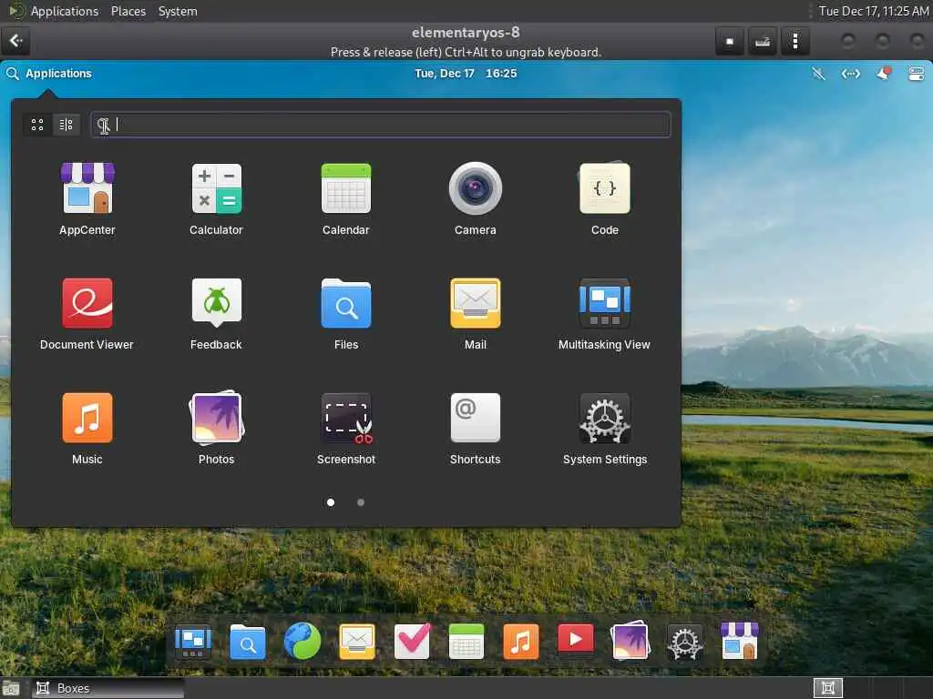Click the host clock Tue Dec 17
Screen dimensions: 933x699
point(874,11)
